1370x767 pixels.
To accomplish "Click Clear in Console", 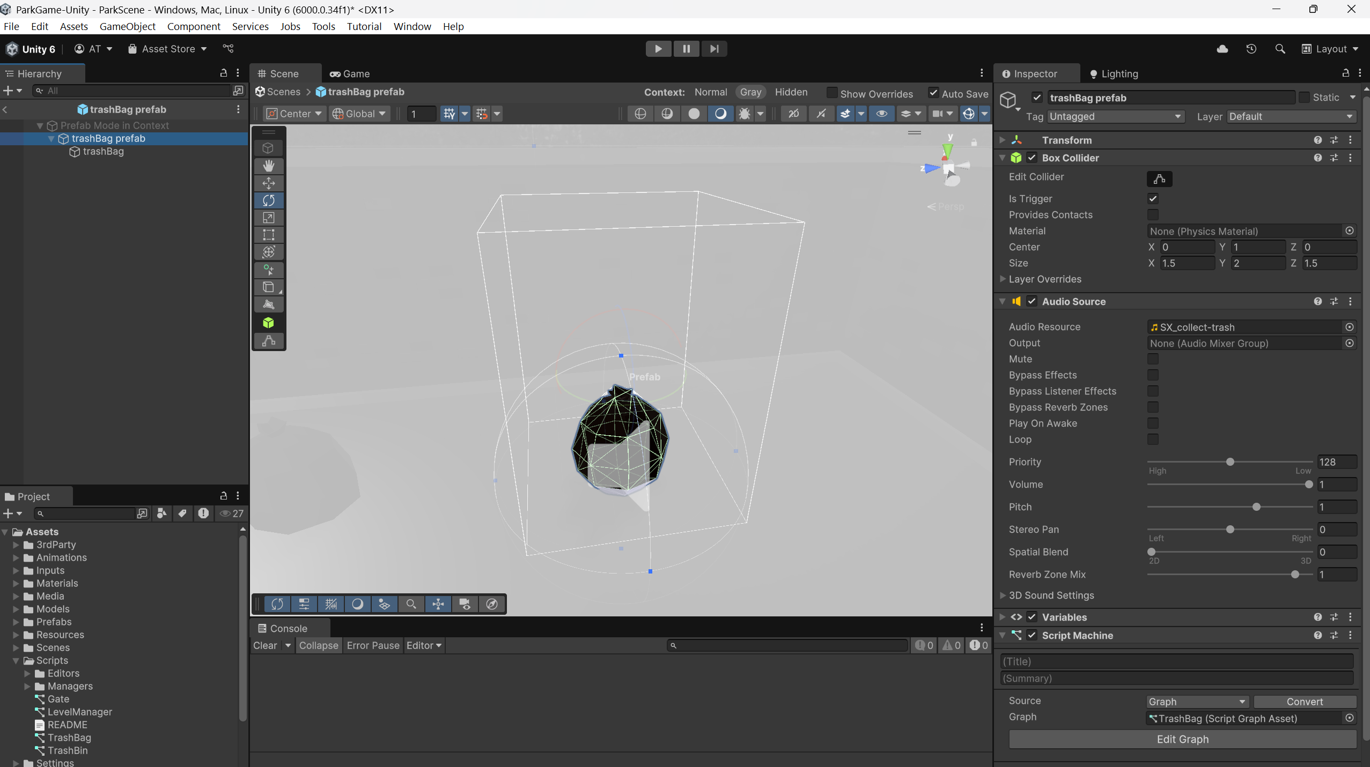I will (x=265, y=645).
